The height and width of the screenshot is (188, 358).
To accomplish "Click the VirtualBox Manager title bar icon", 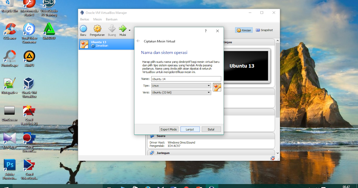I will point(82,13).
